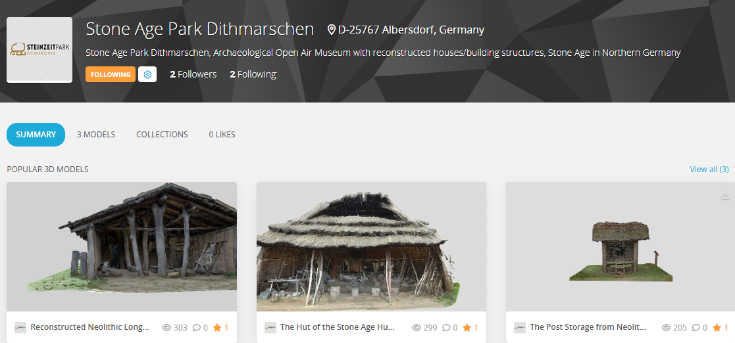Like the Neolithic Longhouse model with star icon
Screen dimensions: 735x343
(x=217, y=327)
